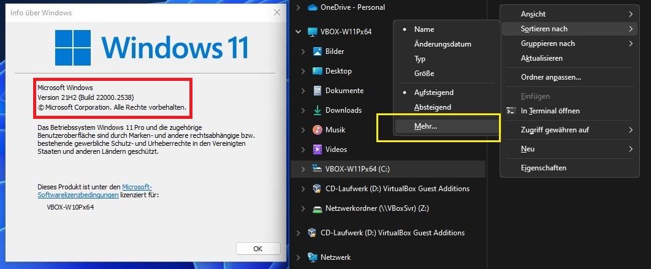Expand the Downloads folder chevron
The image size is (651, 269).
tap(303, 110)
